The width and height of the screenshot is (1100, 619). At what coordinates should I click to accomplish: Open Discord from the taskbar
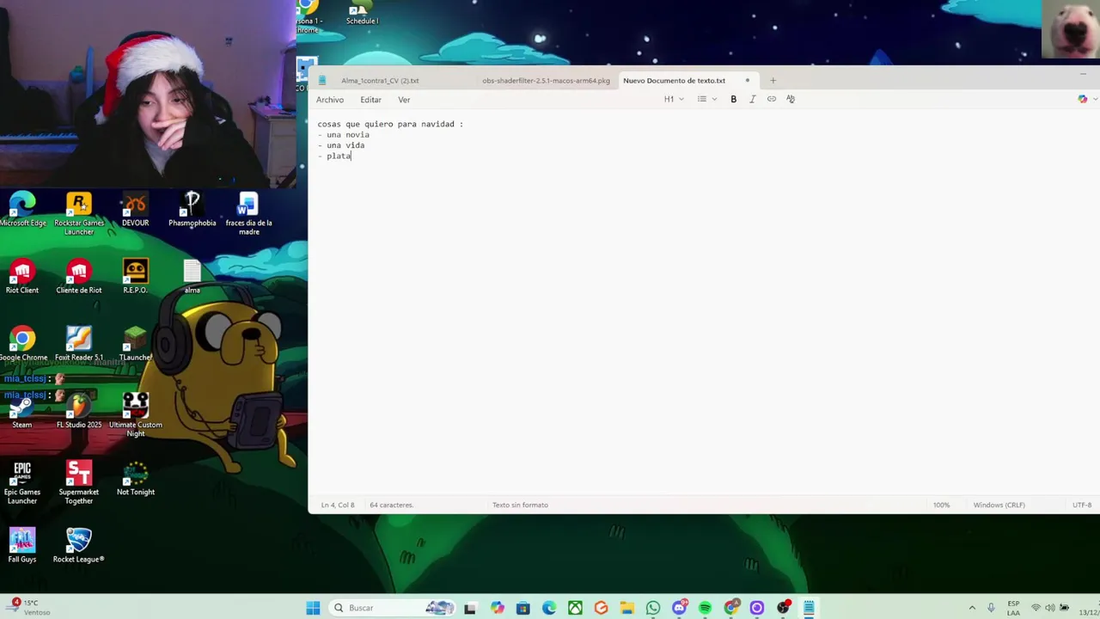(679, 608)
